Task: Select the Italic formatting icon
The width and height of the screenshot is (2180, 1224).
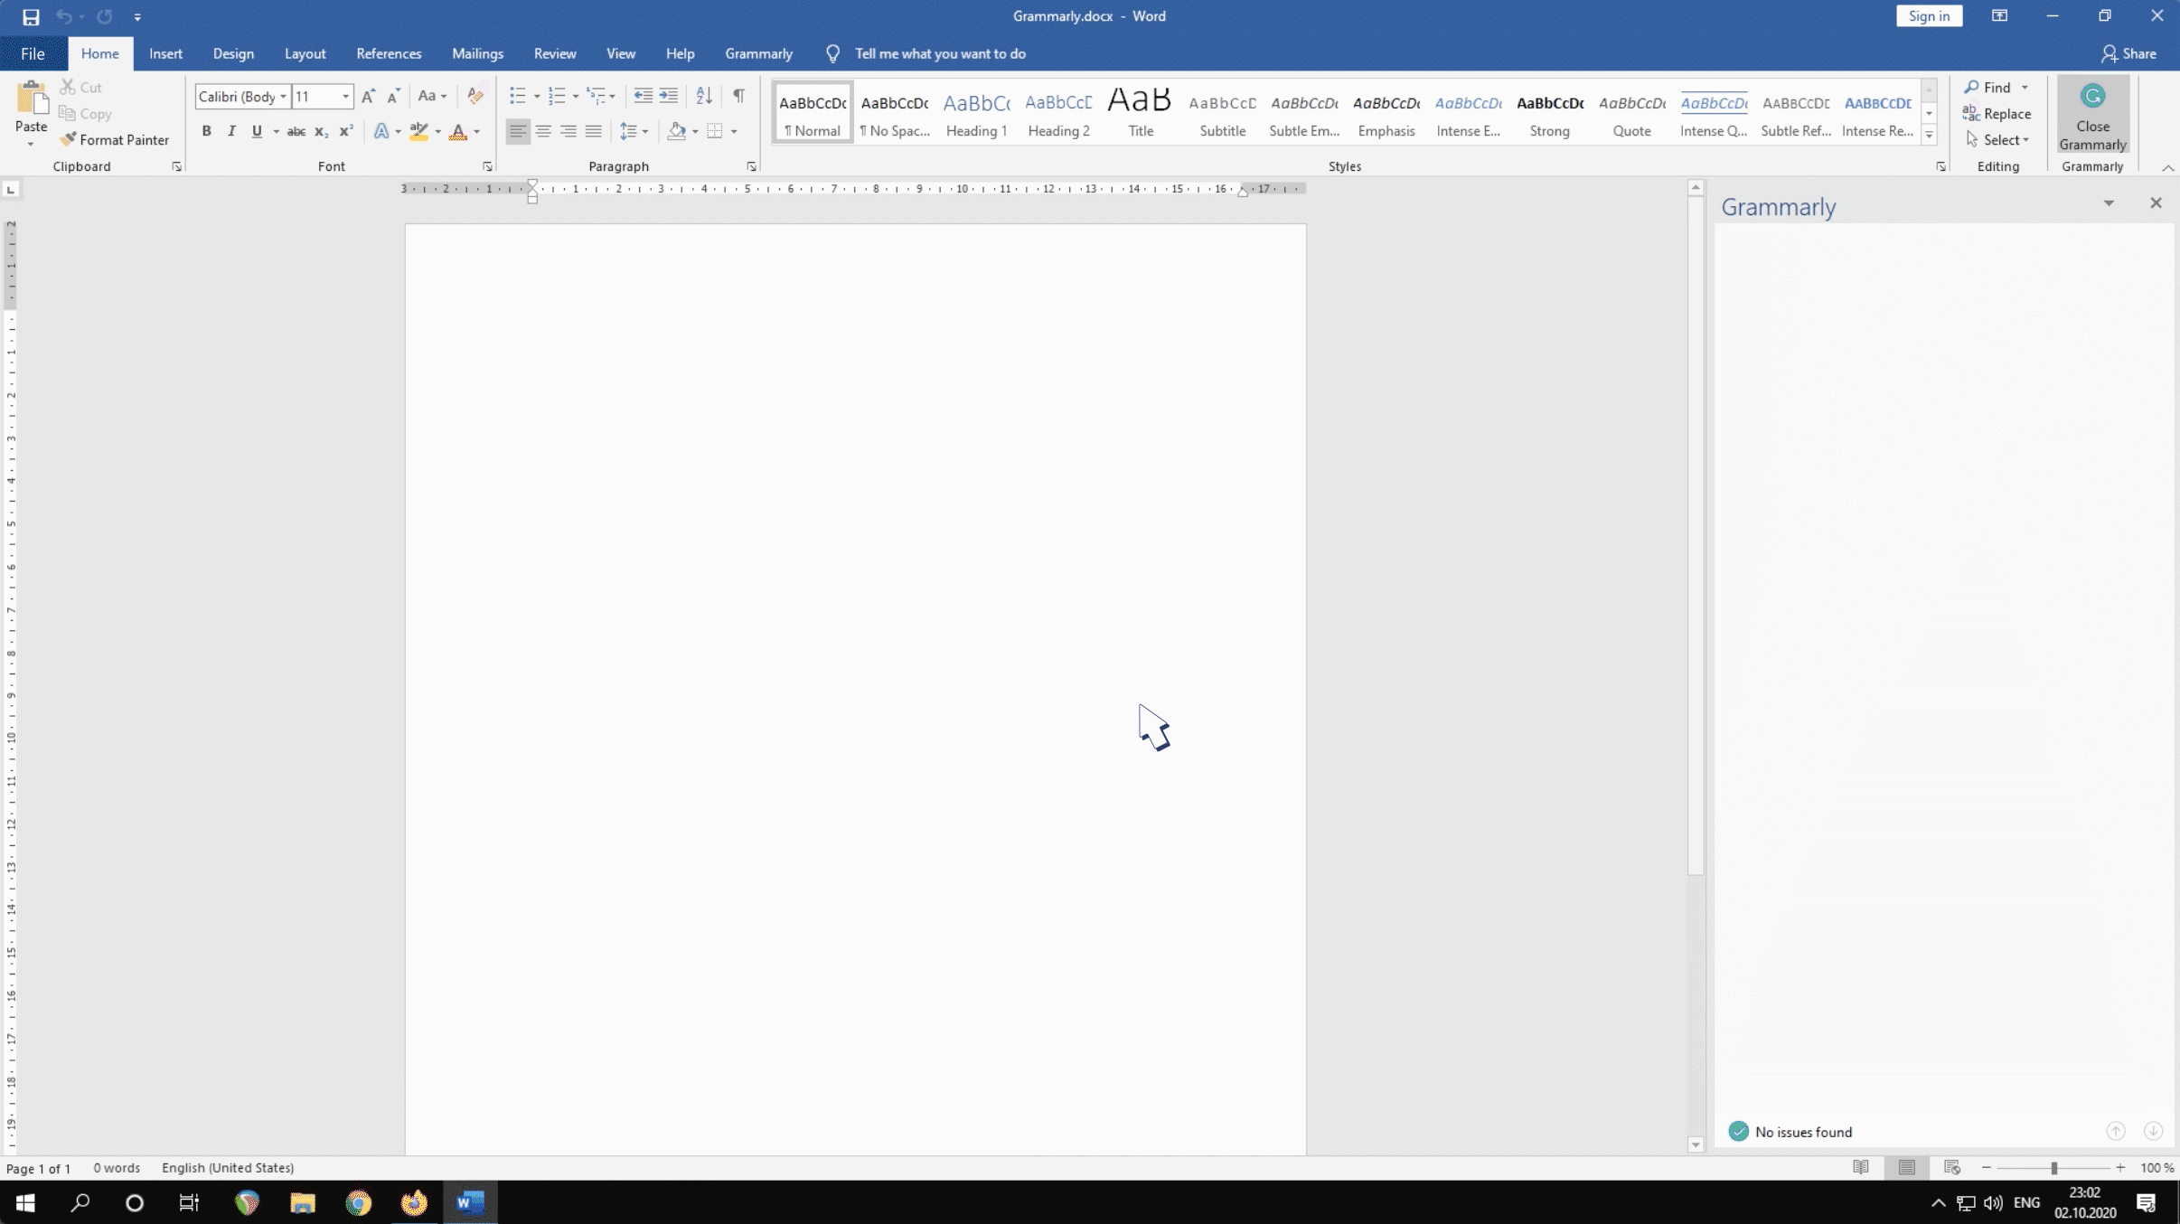Action: click(x=232, y=130)
